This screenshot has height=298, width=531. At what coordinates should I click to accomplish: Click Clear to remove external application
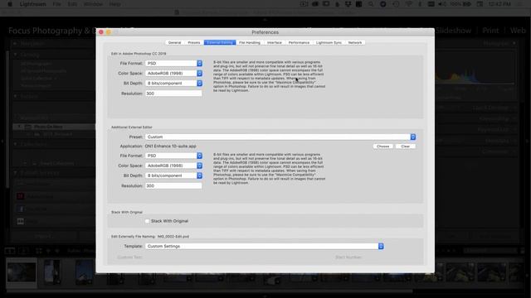[406, 147]
